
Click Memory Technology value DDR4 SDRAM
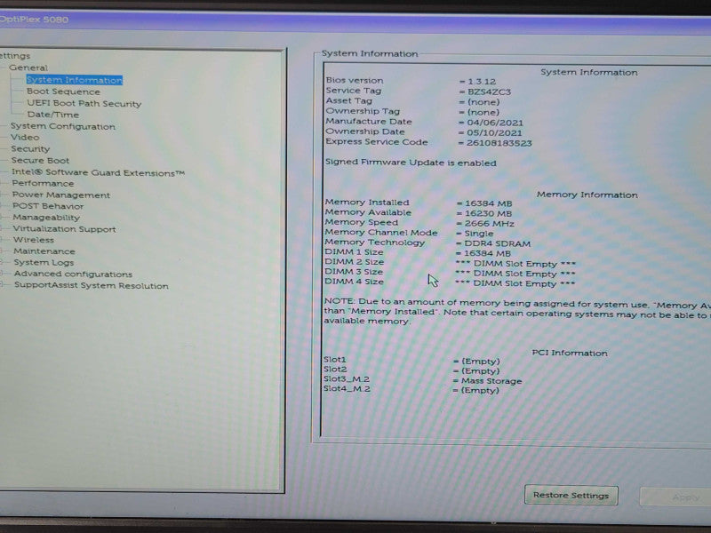(498, 243)
